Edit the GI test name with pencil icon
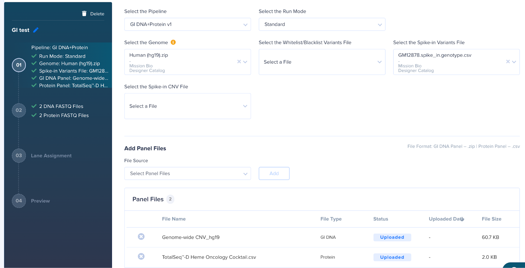525x268 pixels. click(36, 30)
